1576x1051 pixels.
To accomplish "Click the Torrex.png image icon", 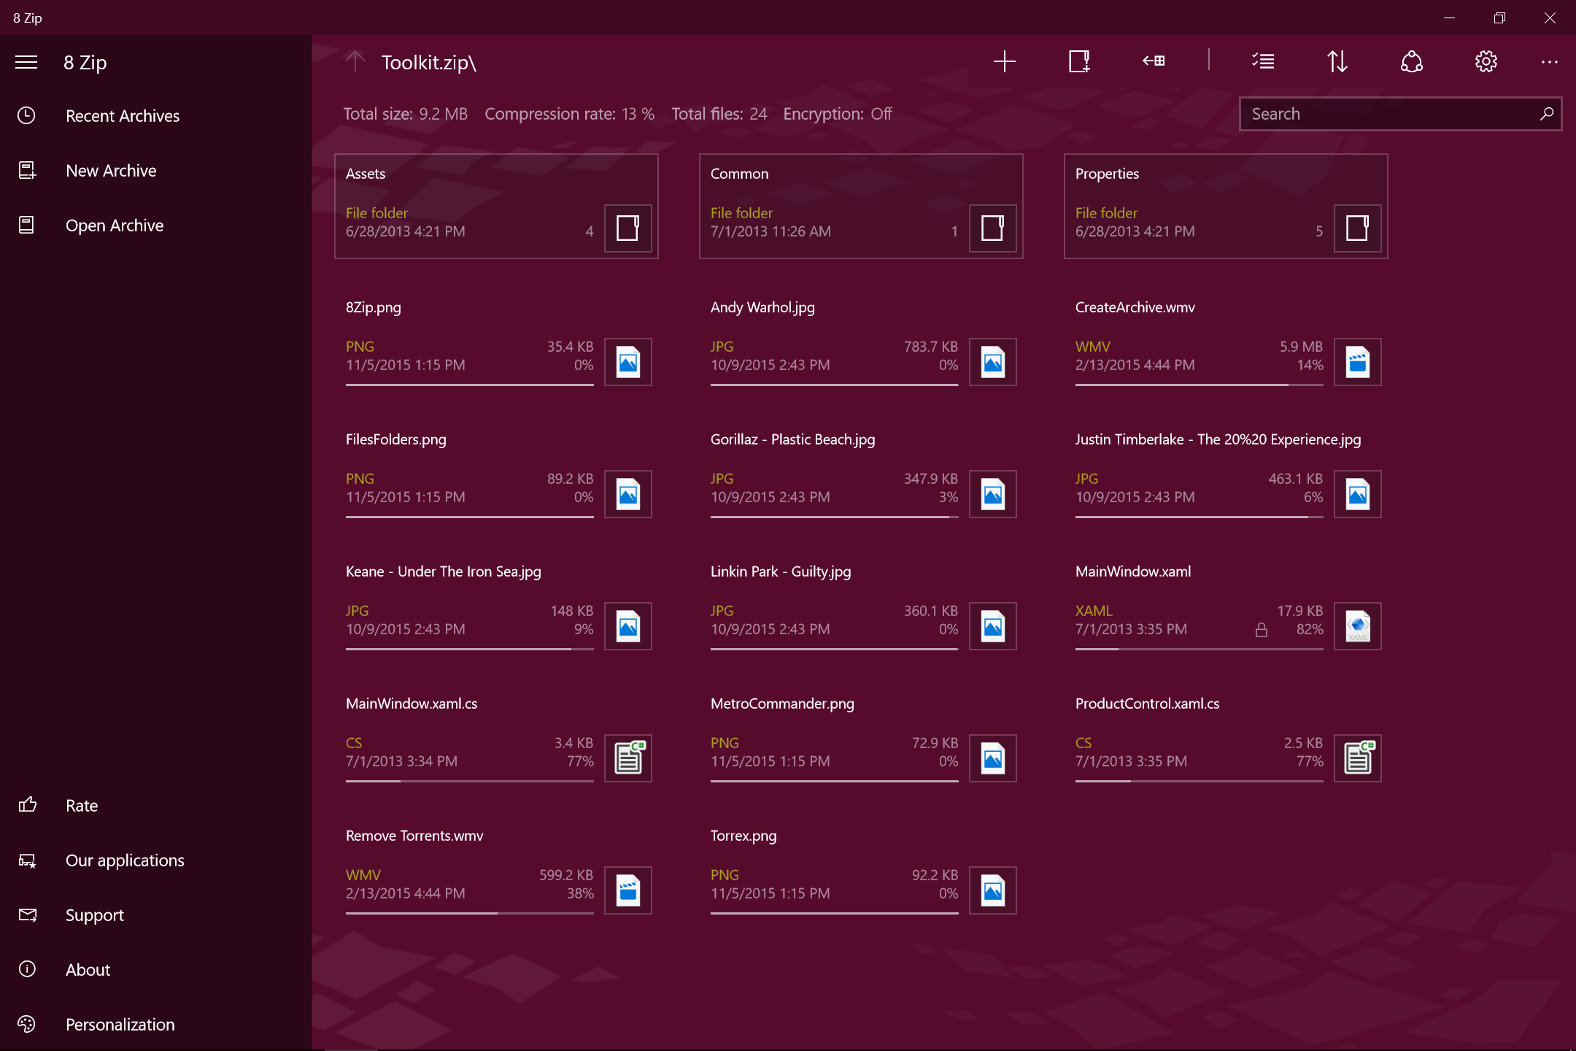I will point(992,890).
